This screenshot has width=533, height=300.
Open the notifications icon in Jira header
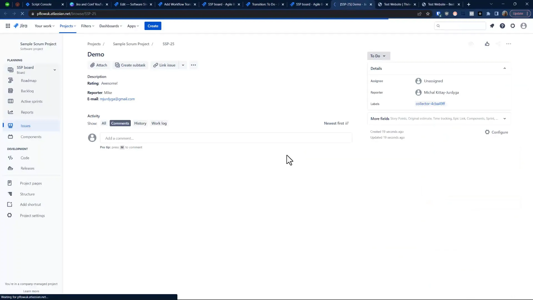click(492, 26)
